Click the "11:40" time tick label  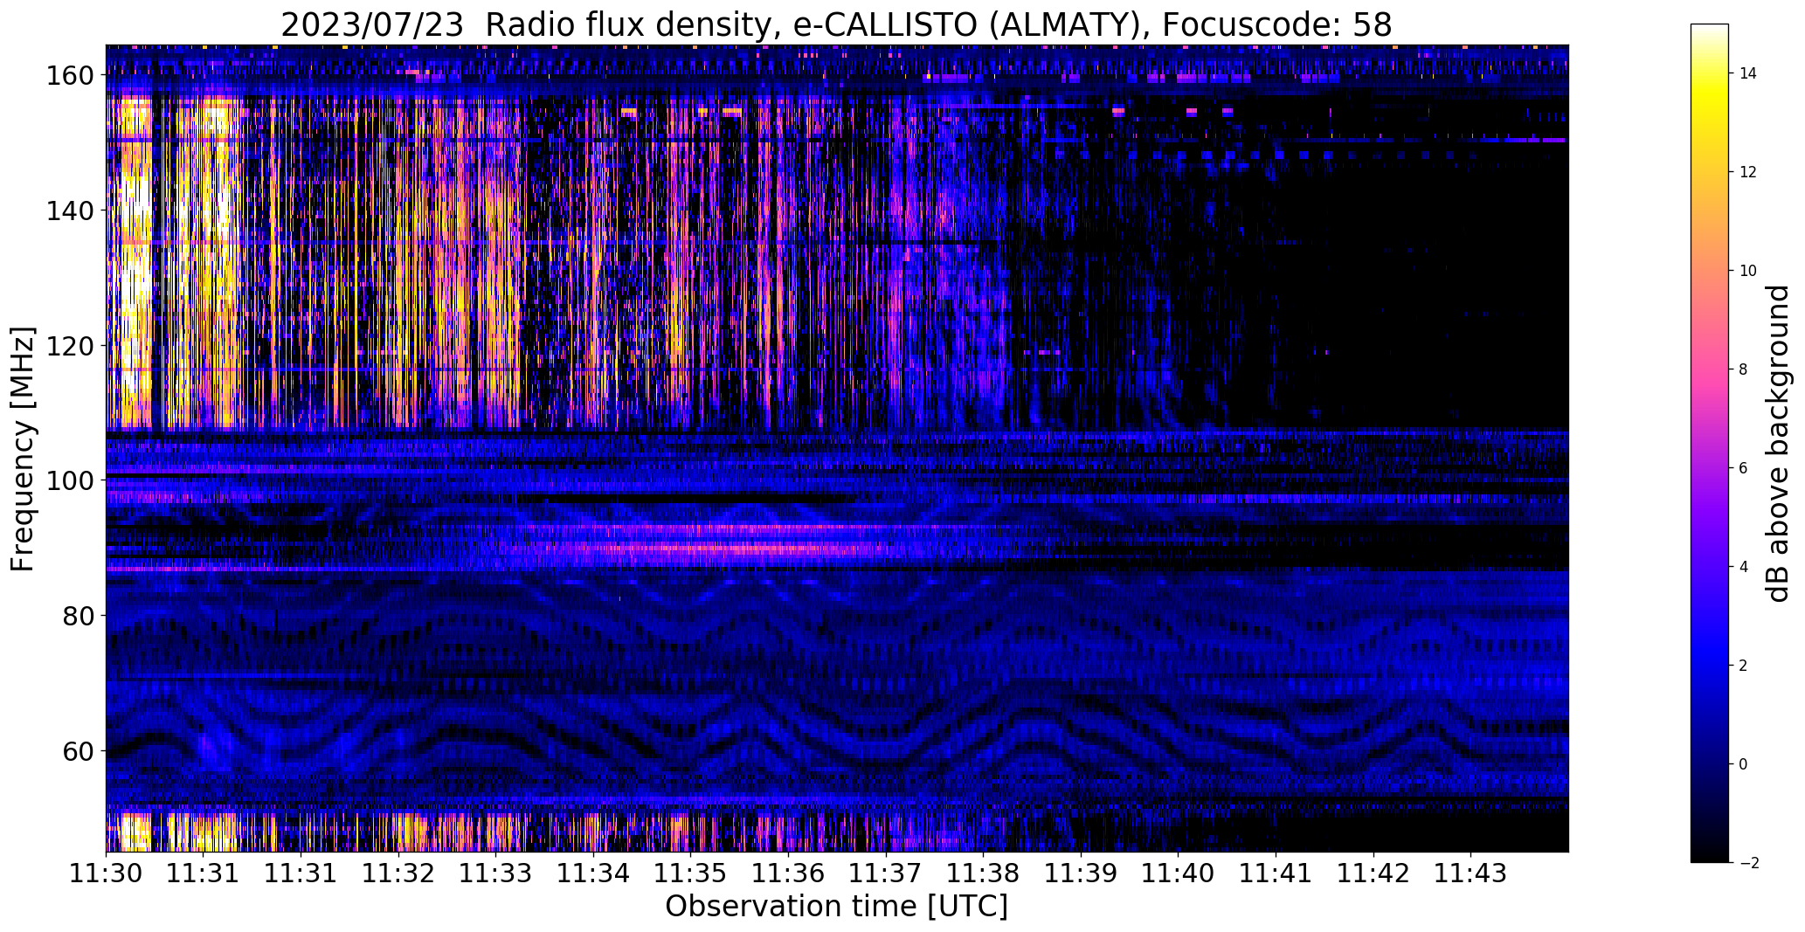point(1179,873)
